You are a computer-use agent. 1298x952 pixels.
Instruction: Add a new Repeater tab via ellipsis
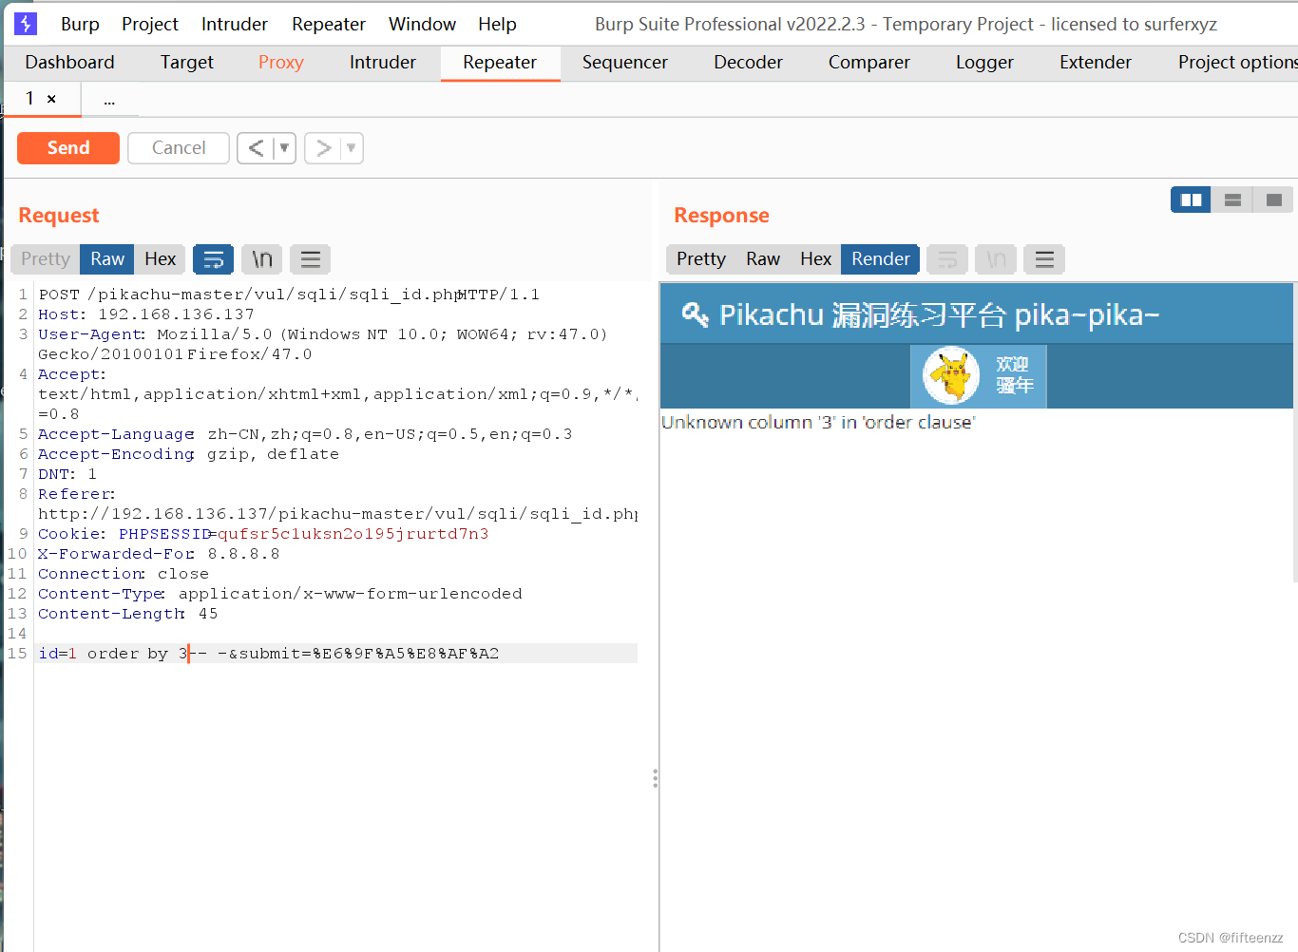pos(109,99)
